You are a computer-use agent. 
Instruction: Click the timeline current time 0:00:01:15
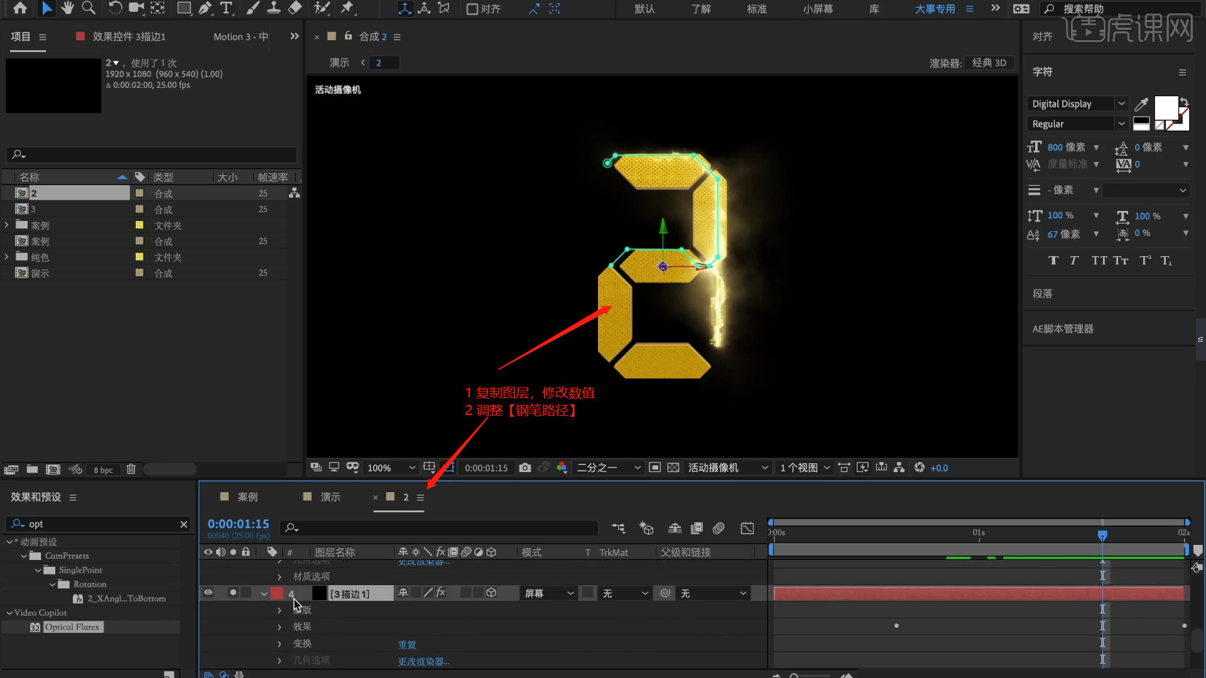[x=238, y=524]
